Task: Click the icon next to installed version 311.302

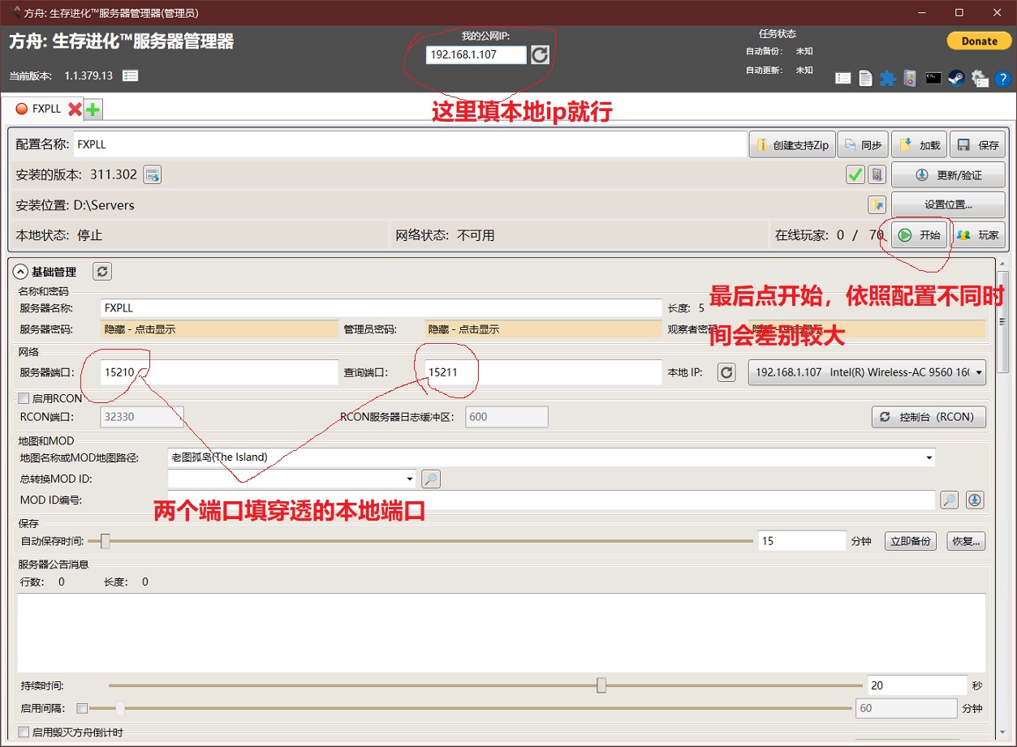Action: click(153, 174)
